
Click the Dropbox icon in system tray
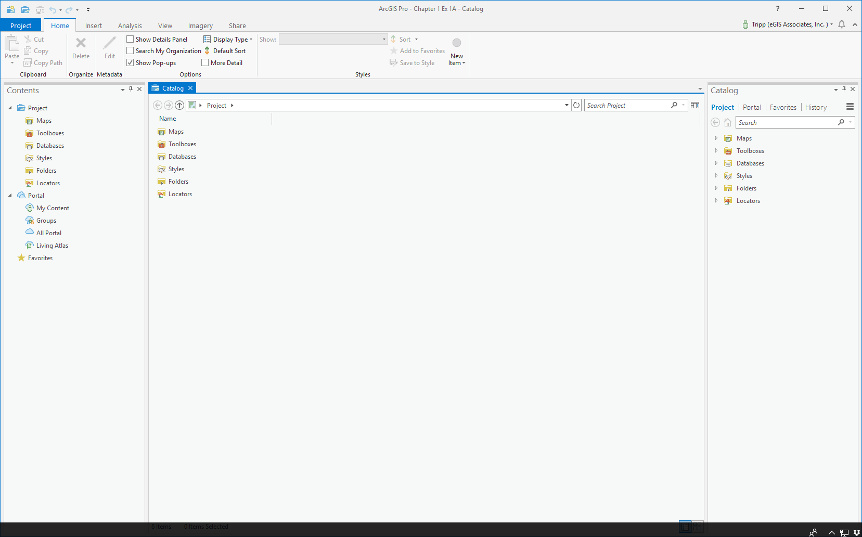pyautogui.click(x=857, y=532)
